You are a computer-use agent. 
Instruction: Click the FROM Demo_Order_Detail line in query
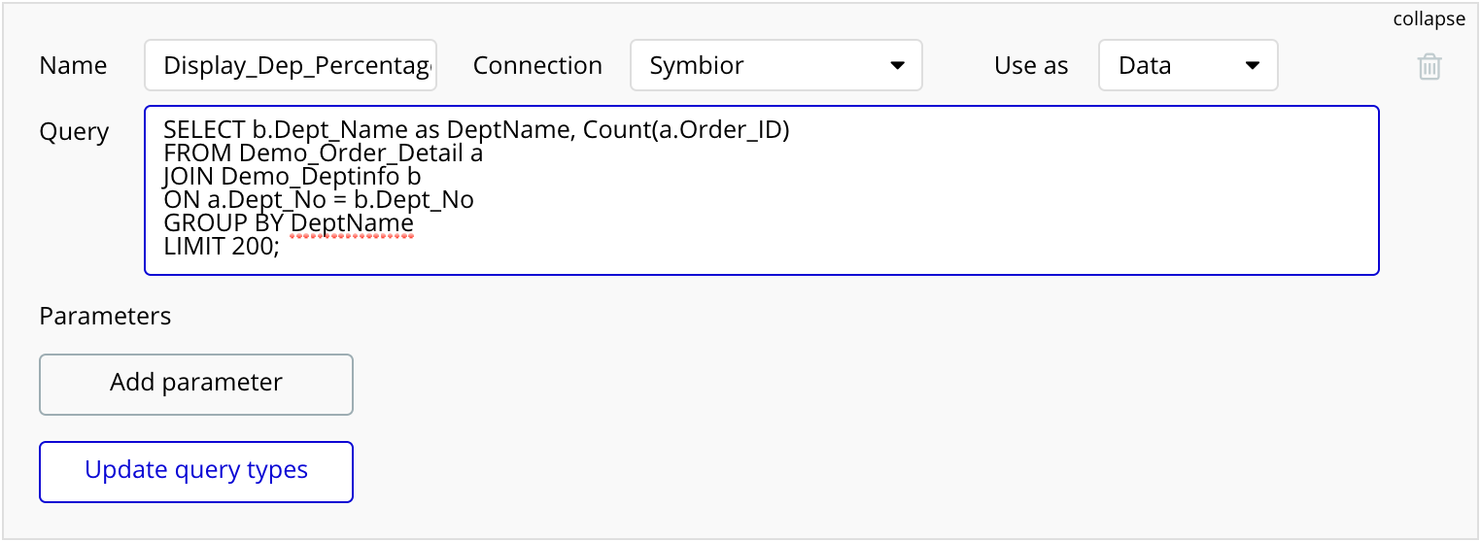coord(323,153)
